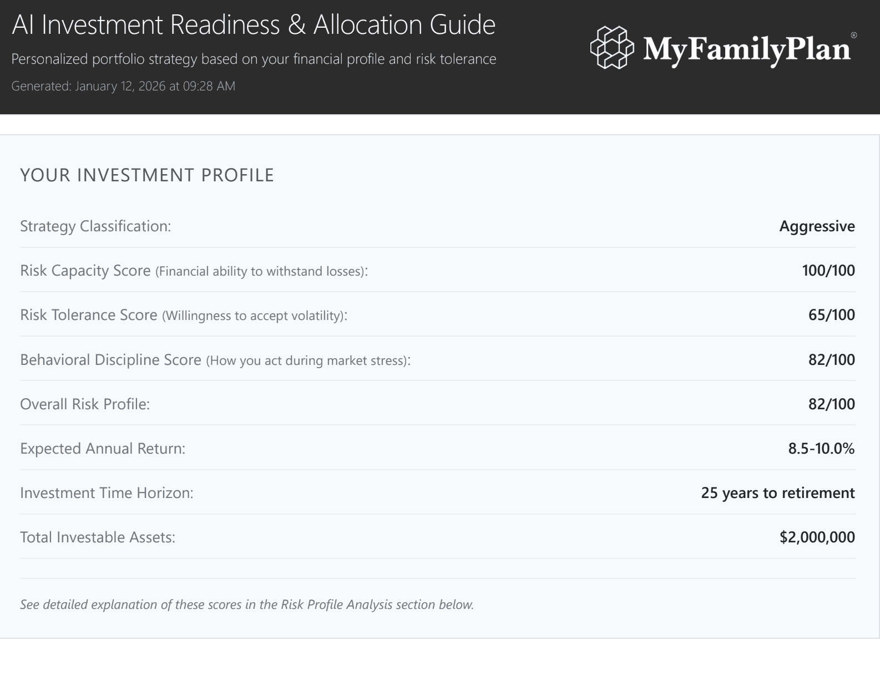This screenshot has height=681, width=880.
Task: Click the 'Total Investable Assets:' label
Action: tap(98, 537)
